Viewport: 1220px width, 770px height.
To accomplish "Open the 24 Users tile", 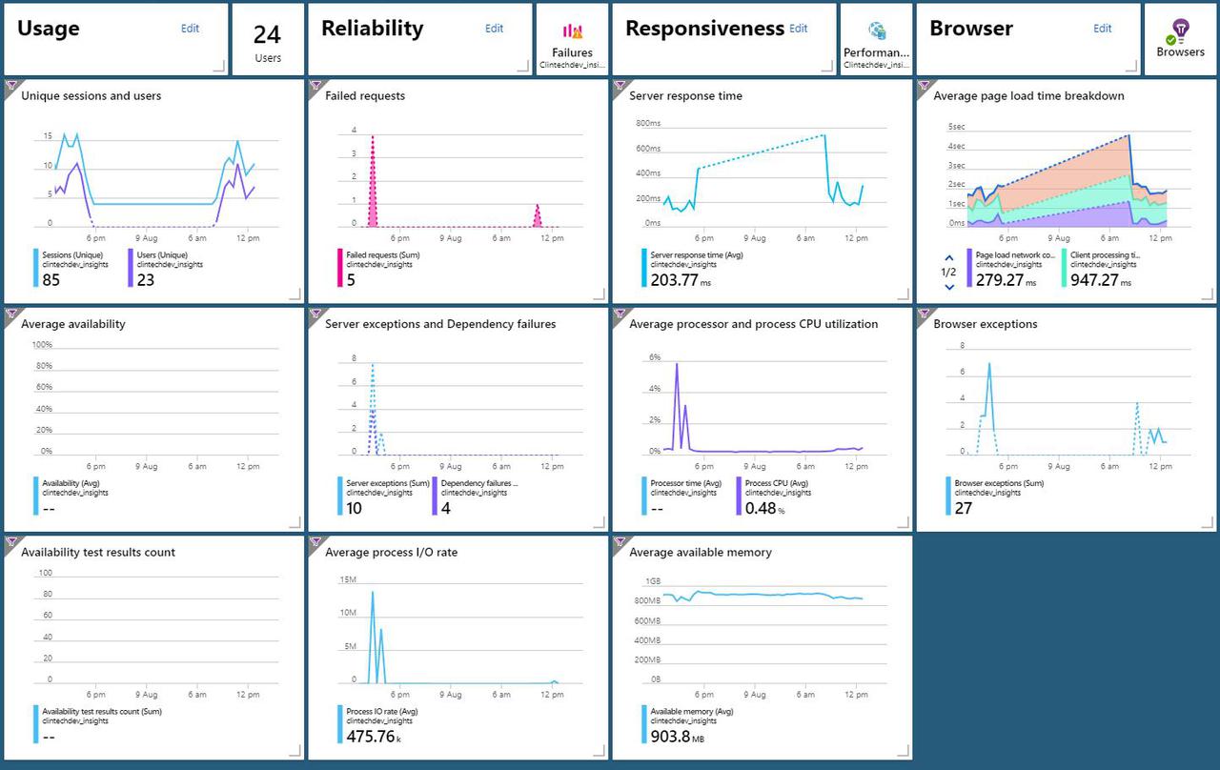I will [268, 40].
